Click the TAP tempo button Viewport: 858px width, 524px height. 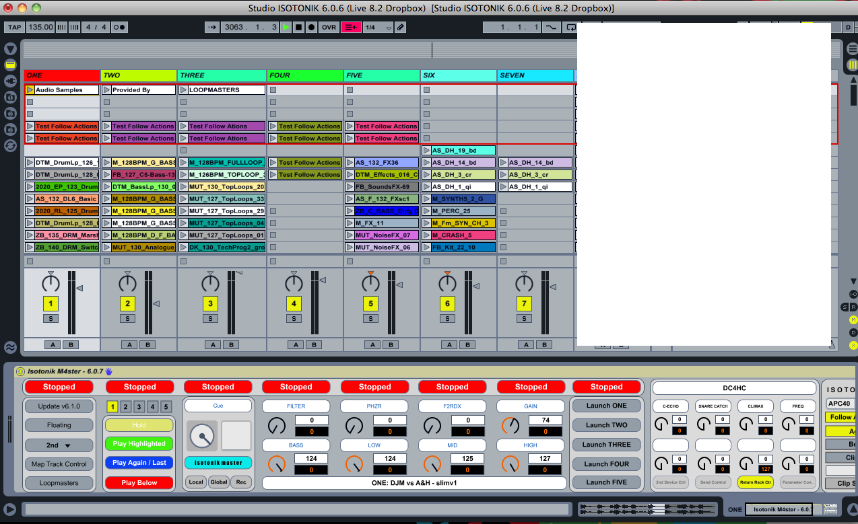point(15,27)
